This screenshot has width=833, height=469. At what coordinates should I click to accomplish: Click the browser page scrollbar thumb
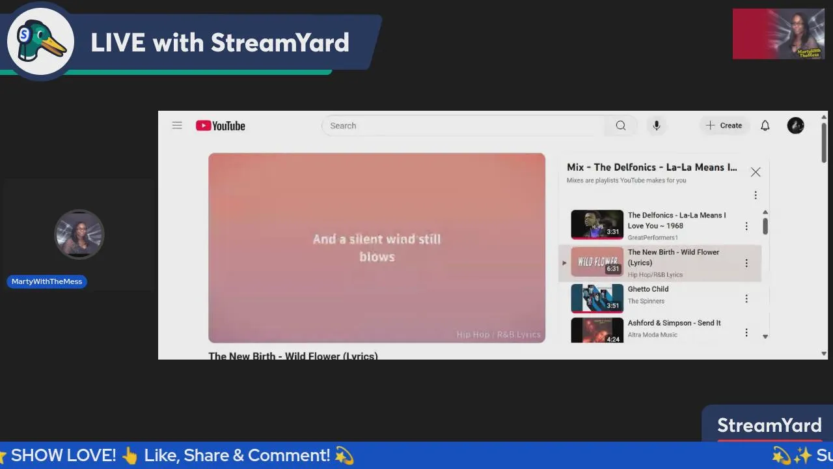[824, 142]
